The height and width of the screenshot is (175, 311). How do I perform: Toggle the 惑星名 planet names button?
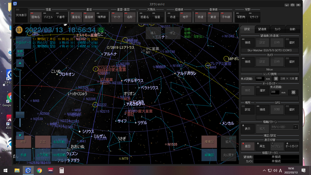(145, 17)
